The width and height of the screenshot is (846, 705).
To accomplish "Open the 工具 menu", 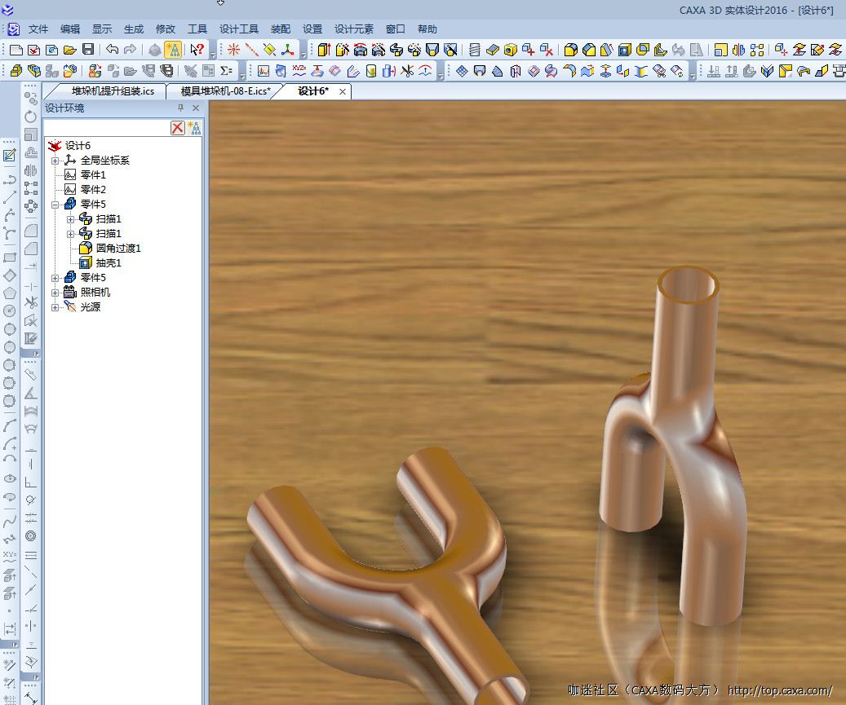I will pyautogui.click(x=197, y=29).
